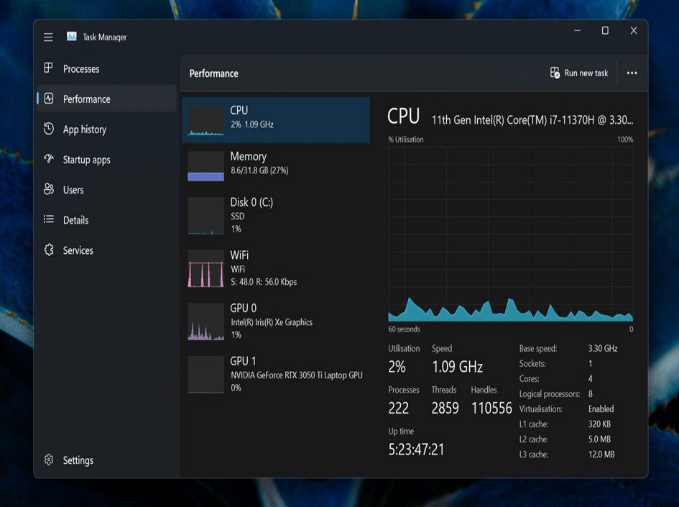Click the App history clock icon

pyautogui.click(x=49, y=129)
